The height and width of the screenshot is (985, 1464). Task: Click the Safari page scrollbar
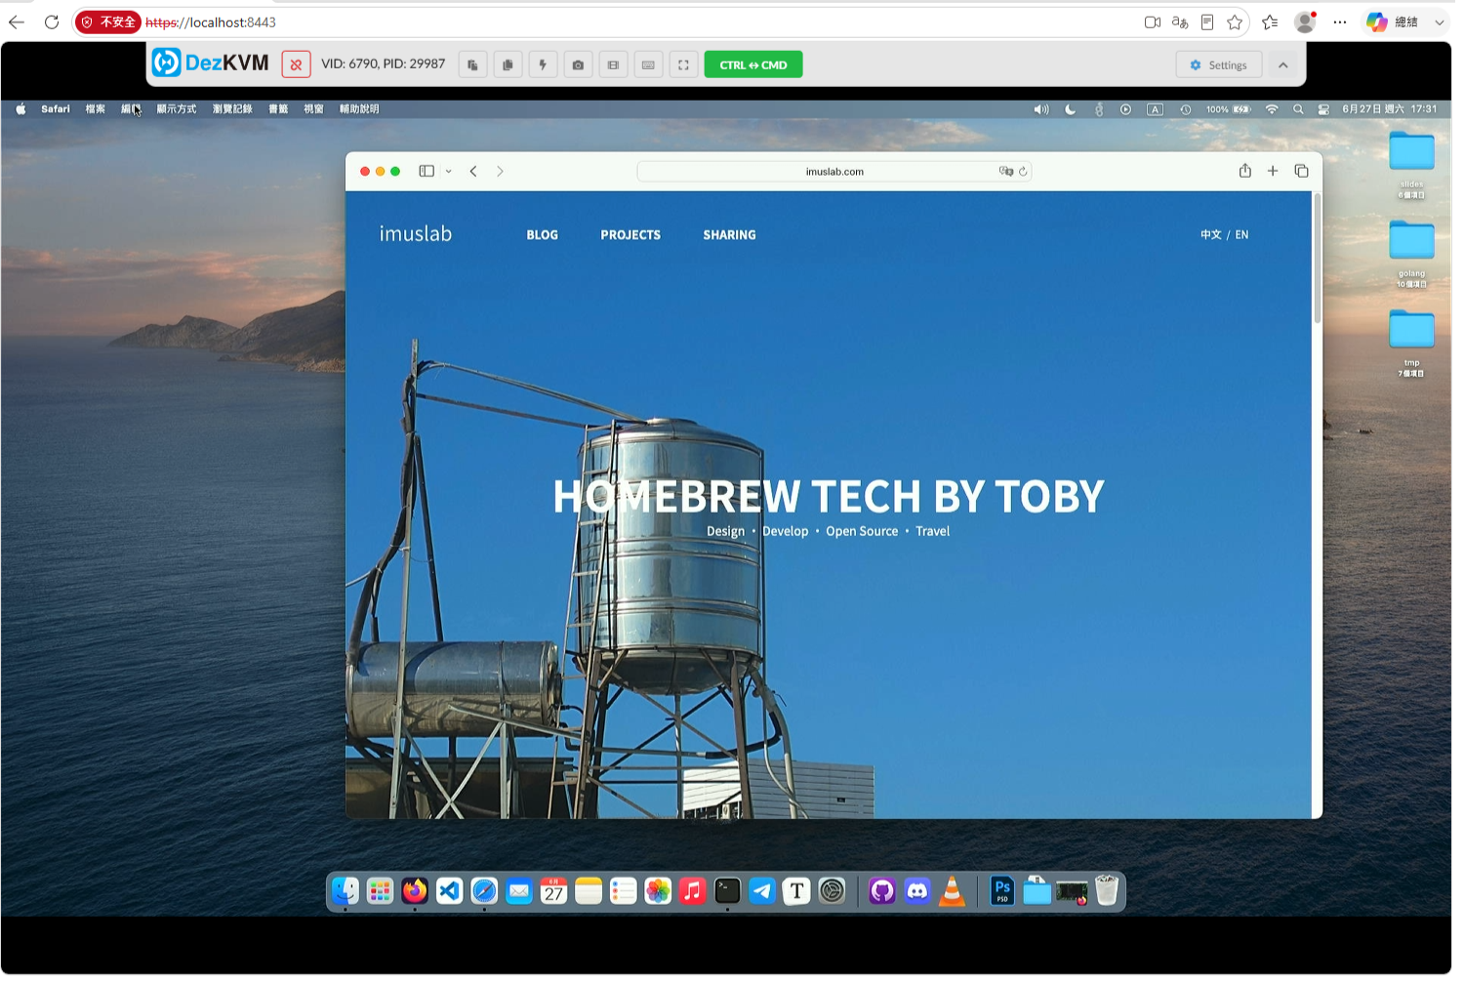pyautogui.click(x=1318, y=259)
